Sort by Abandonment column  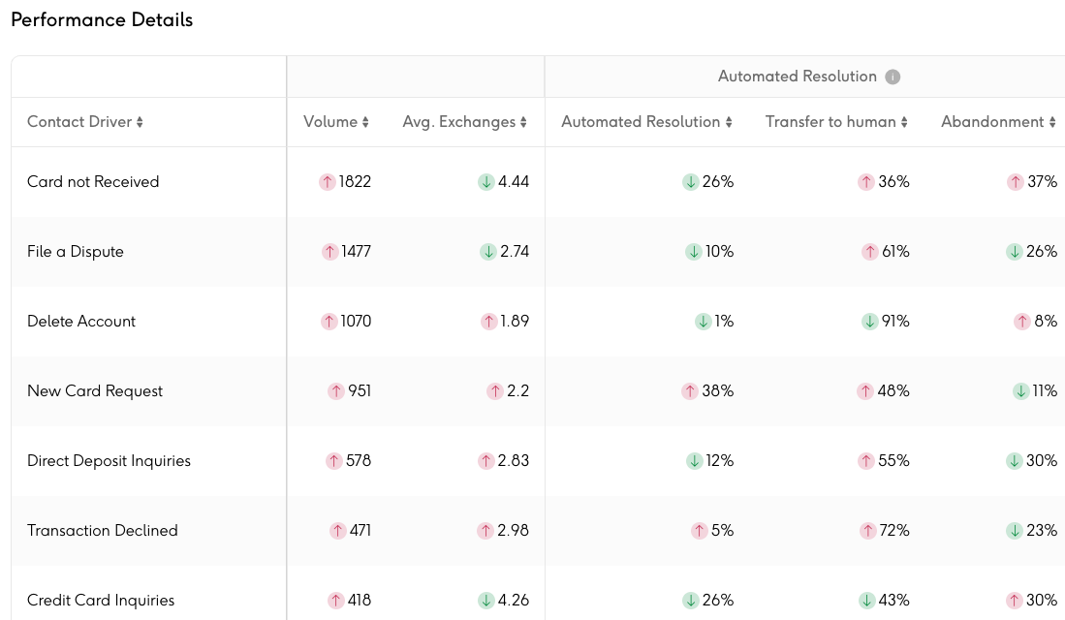(x=1052, y=122)
